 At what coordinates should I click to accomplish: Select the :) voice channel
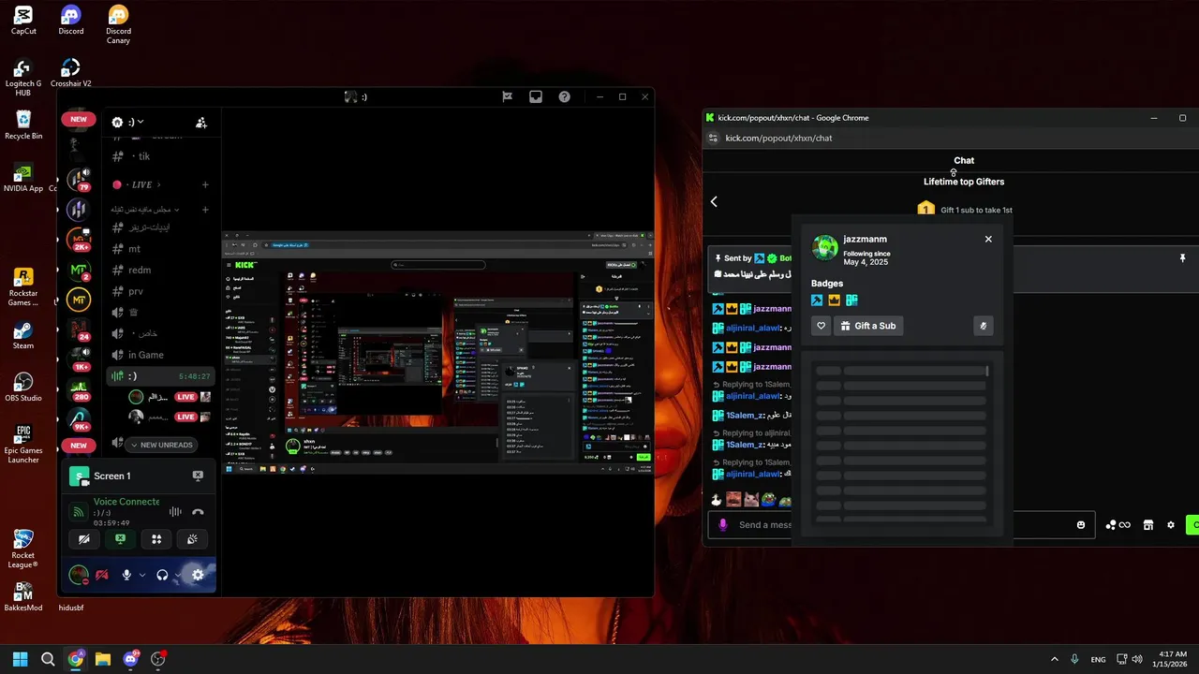tap(159, 375)
